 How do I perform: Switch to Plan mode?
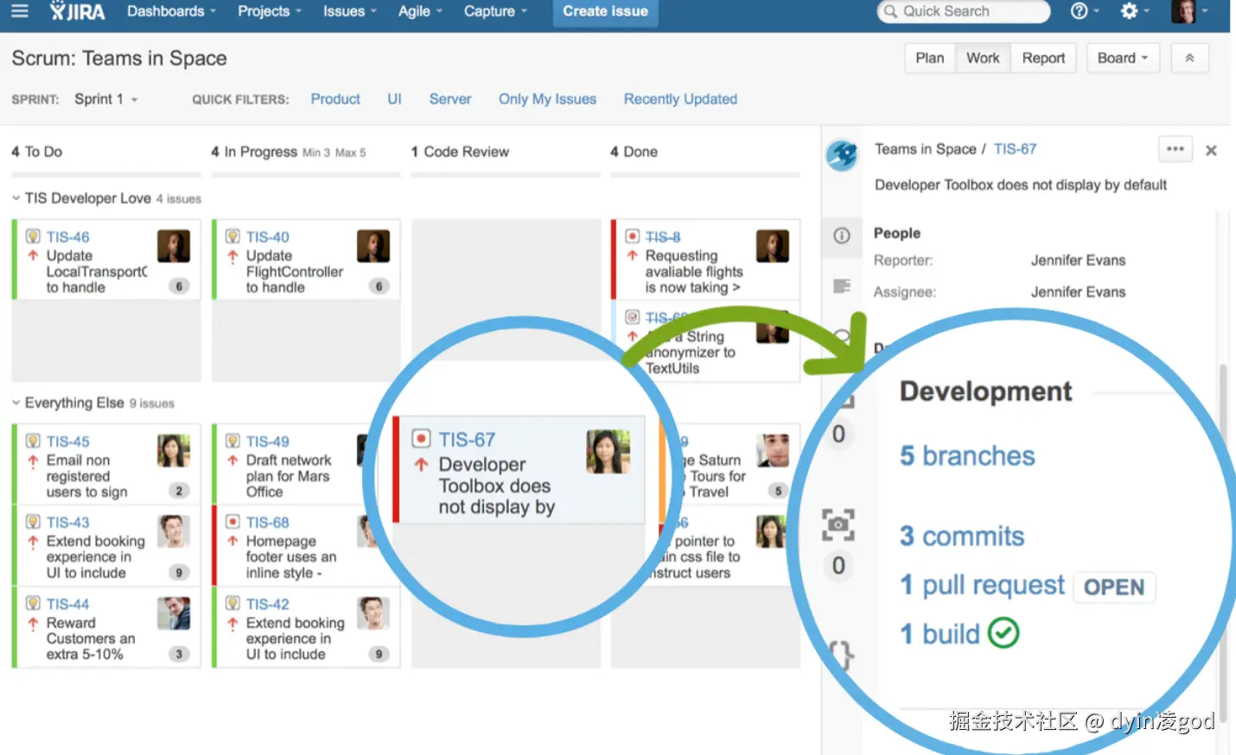930,58
